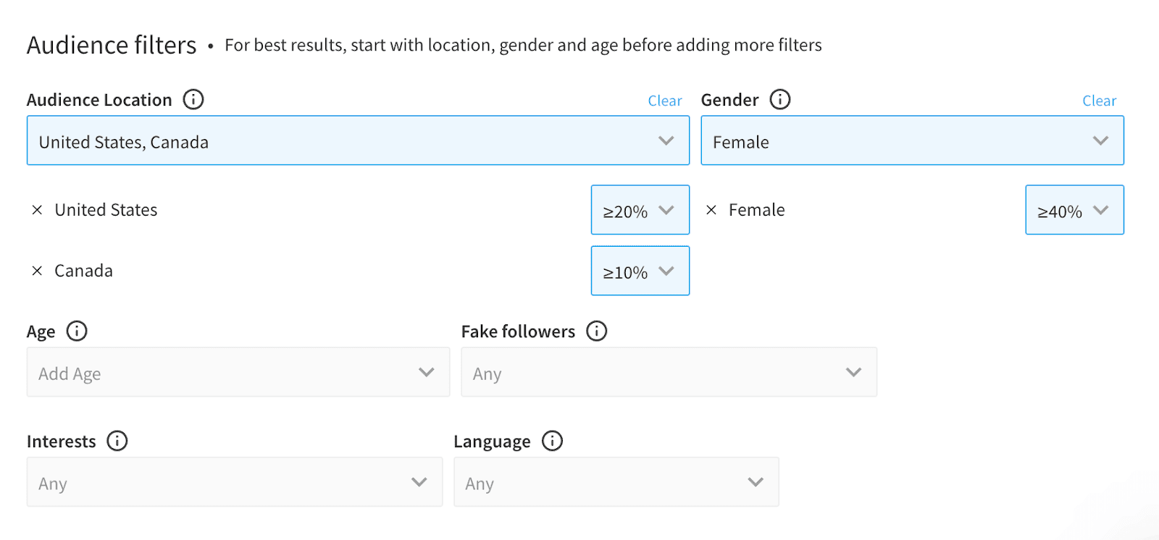Screen dimensions: 1159x540
Task: Open the Fake followers dropdown
Action: (x=669, y=372)
